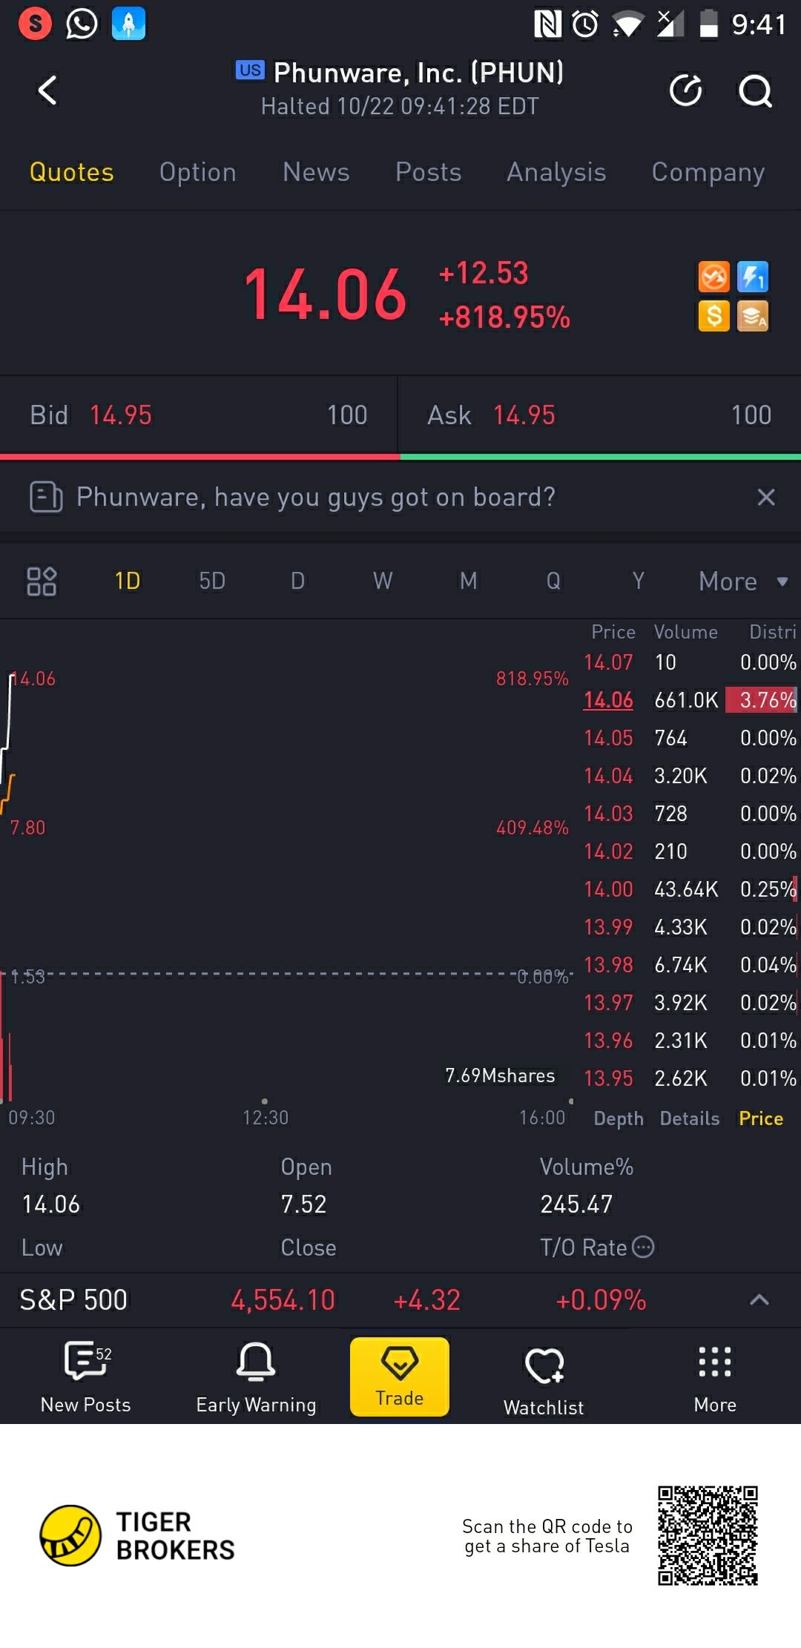
Task: Tap the Phunware, Inc. (PHUN) title
Action: 418,73
